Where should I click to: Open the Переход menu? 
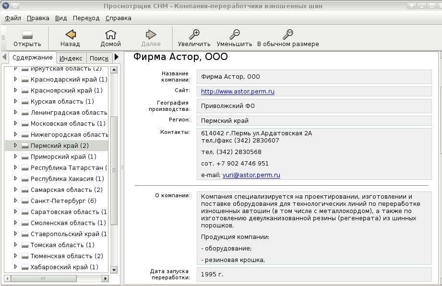[x=86, y=18]
